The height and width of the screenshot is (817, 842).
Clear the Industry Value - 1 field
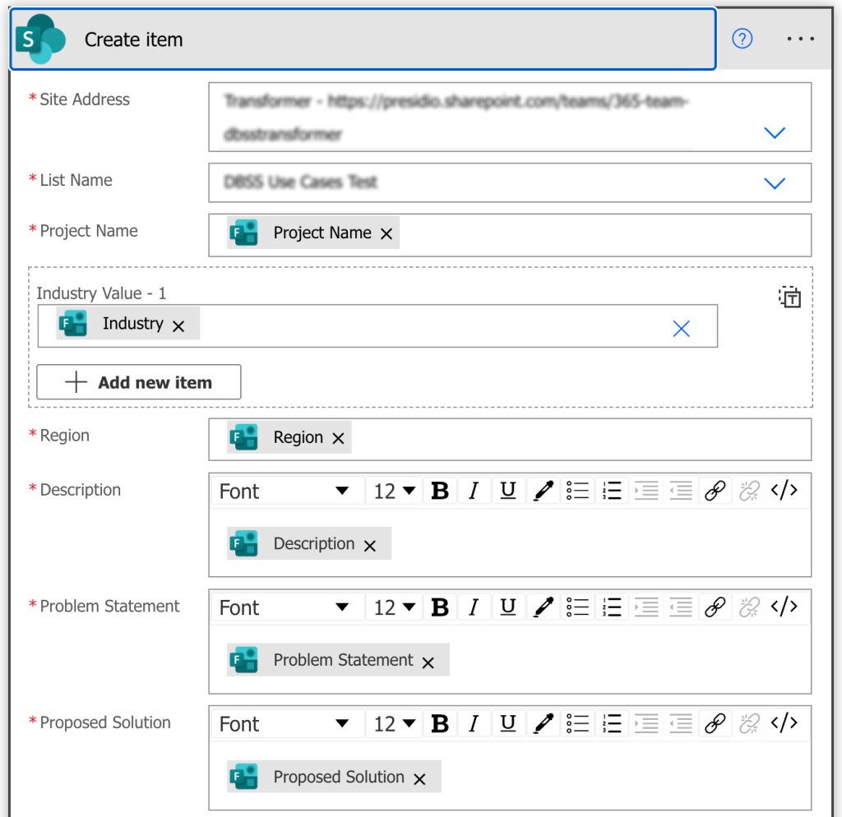point(681,328)
